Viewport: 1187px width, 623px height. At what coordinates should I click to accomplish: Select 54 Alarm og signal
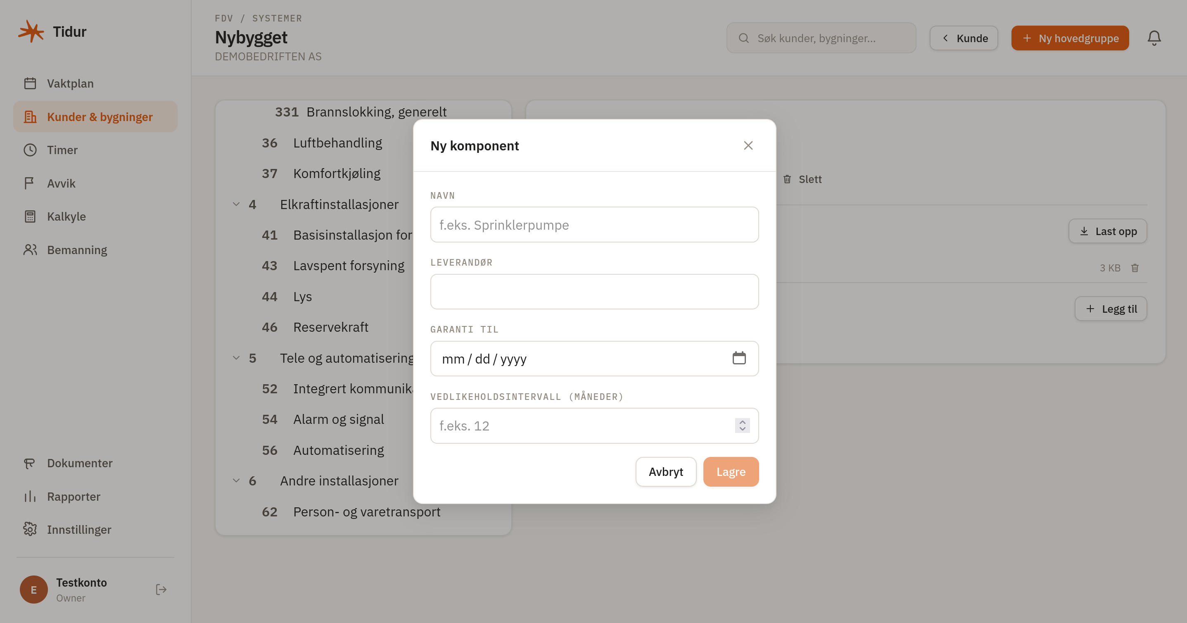[323, 419]
